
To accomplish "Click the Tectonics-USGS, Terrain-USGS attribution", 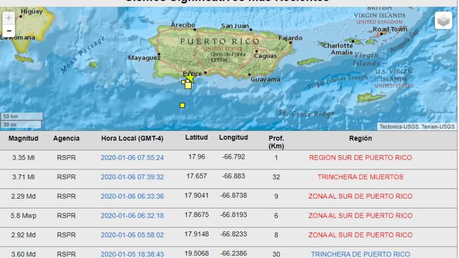I will tap(417, 126).
